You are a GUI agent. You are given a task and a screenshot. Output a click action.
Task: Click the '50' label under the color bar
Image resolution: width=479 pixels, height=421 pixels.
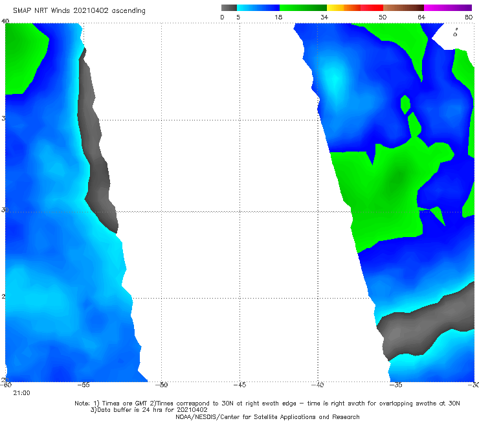point(383,17)
